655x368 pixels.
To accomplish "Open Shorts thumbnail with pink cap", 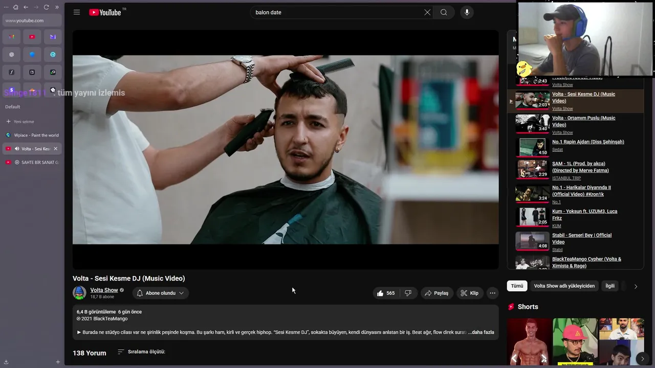I will click(575, 341).
